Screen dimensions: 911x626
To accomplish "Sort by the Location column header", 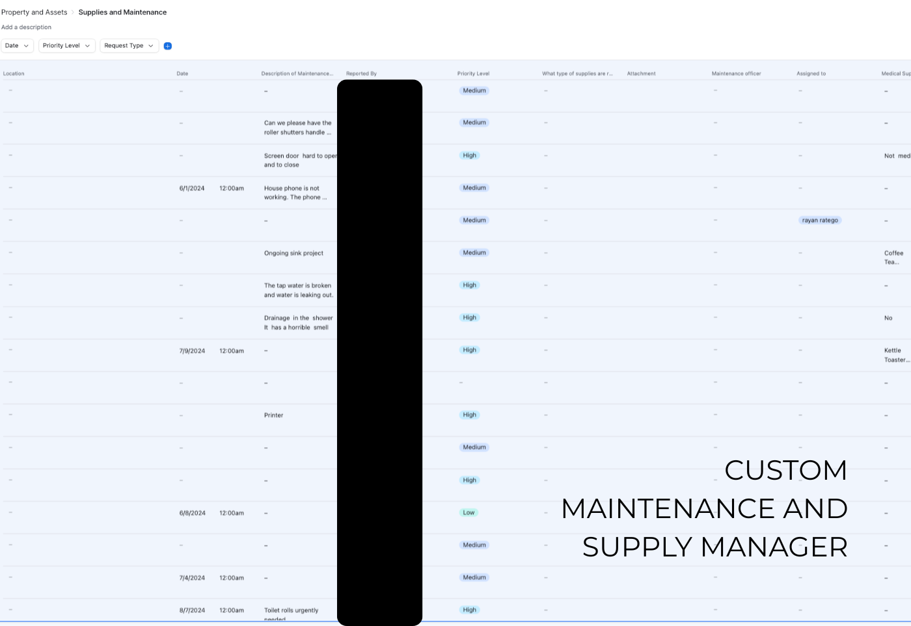I will pos(14,73).
